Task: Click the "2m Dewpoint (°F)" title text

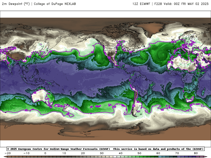Action: pos(16,4)
